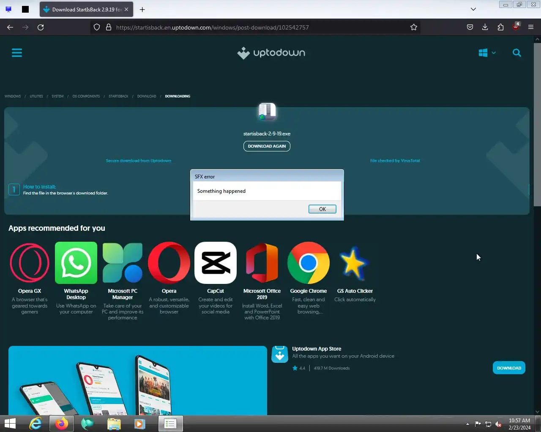This screenshot has height=432, width=541.
Task: Open the list all tabs dropdown
Action: tap(473, 9)
